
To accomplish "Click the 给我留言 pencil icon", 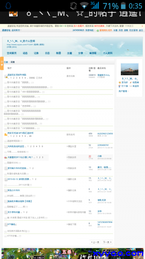I will pyautogui.click(x=131, y=82).
